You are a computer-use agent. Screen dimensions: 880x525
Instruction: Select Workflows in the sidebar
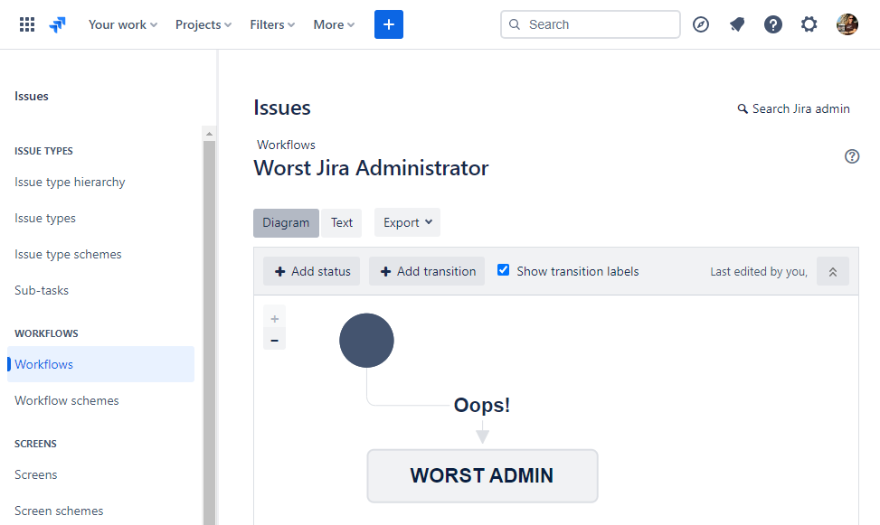(x=101, y=364)
